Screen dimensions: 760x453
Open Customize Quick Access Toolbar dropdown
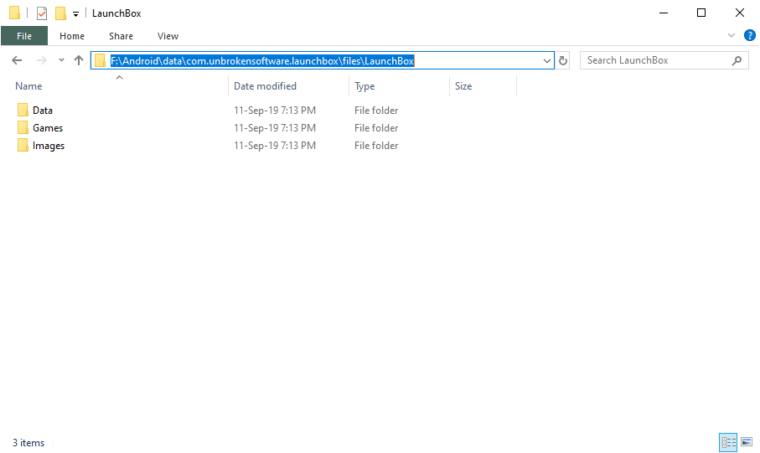pyautogui.click(x=75, y=14)
